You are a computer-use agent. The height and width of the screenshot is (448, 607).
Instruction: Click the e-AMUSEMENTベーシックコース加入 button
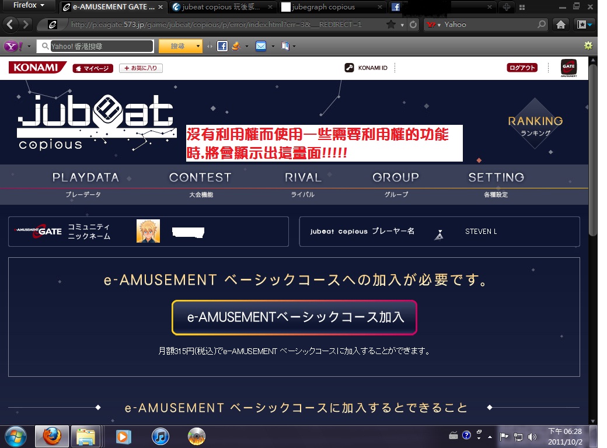tap(294, 317)
